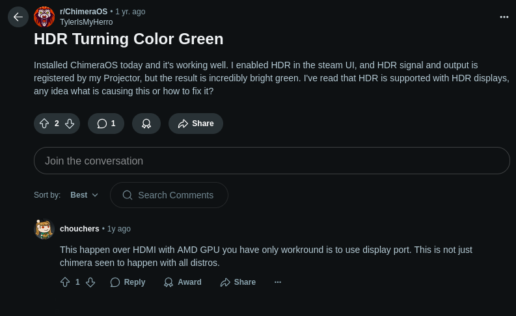Open the r/ChimeraOS subreddit link
This screenshot has width=516, height=316.
click(83, 12)
